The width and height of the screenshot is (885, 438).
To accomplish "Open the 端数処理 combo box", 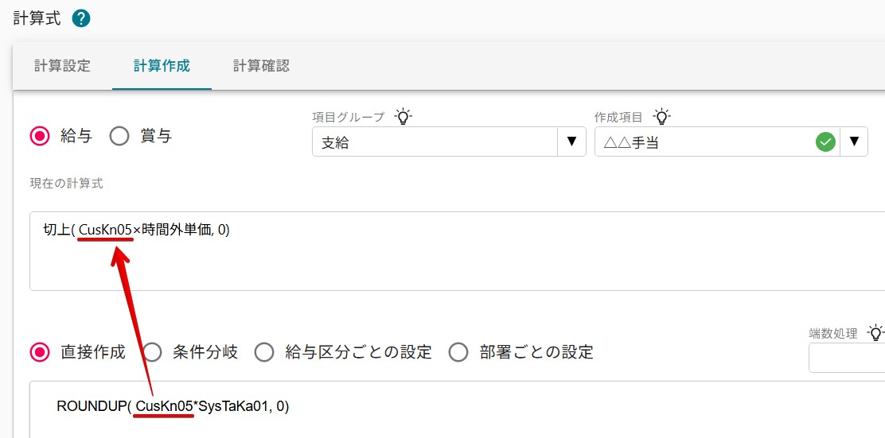I will click(x=847, y=358).
